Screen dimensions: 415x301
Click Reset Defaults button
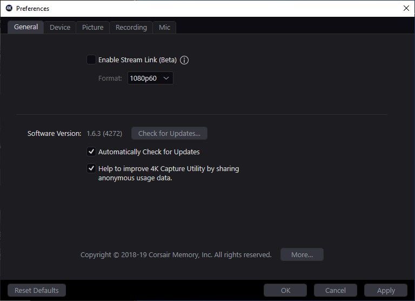[37, 290]
